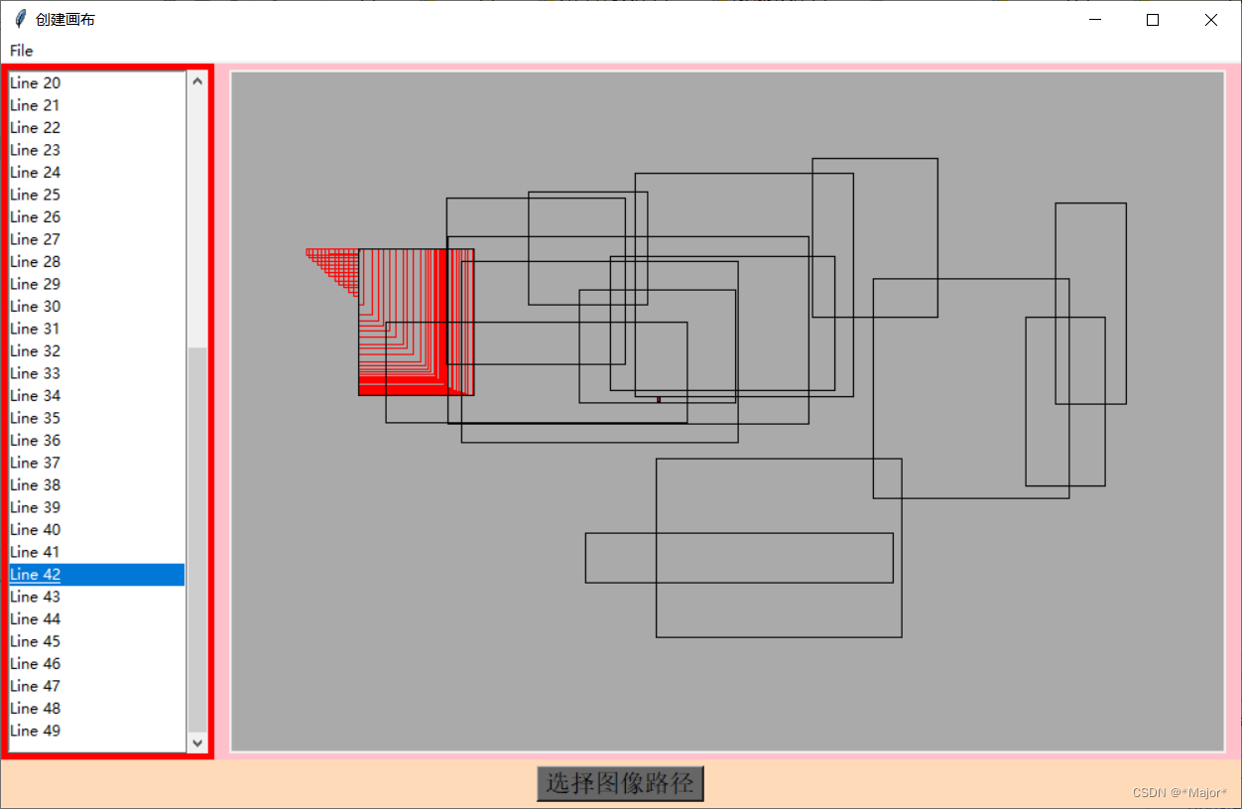Select Line 27 in the list
Viewport: 1242px width, 809px height.
pyautogui.click(x=96, y=239)
